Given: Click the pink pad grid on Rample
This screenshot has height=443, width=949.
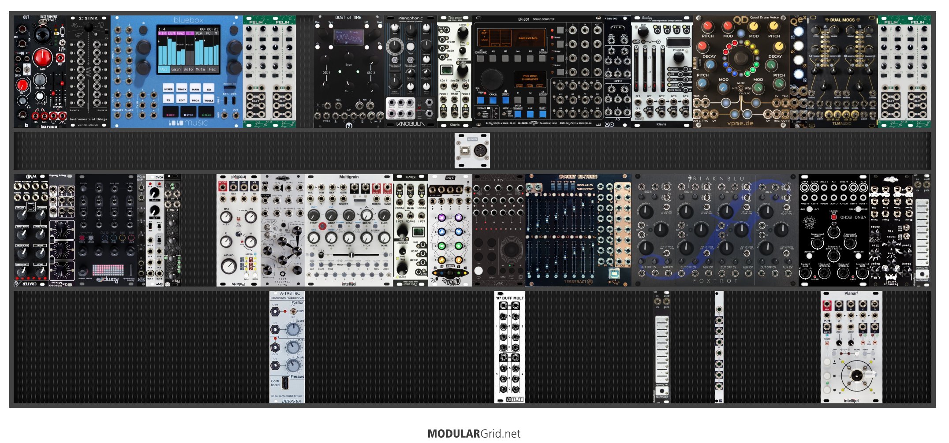Looking at the screenshot, I should (x=108, y=269).
